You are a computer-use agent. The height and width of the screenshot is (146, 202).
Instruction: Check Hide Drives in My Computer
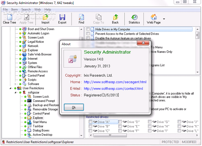[x=88, y=29]
